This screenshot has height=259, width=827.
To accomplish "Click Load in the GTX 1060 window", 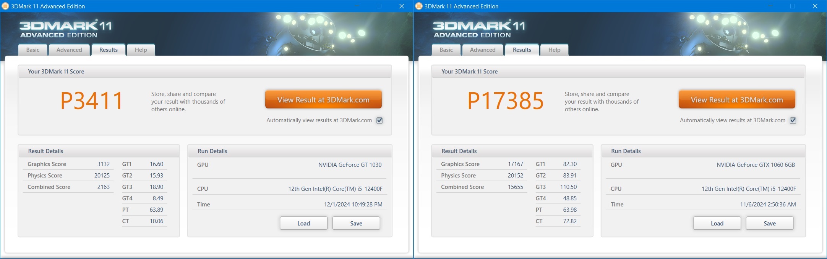I will (717, 223).
